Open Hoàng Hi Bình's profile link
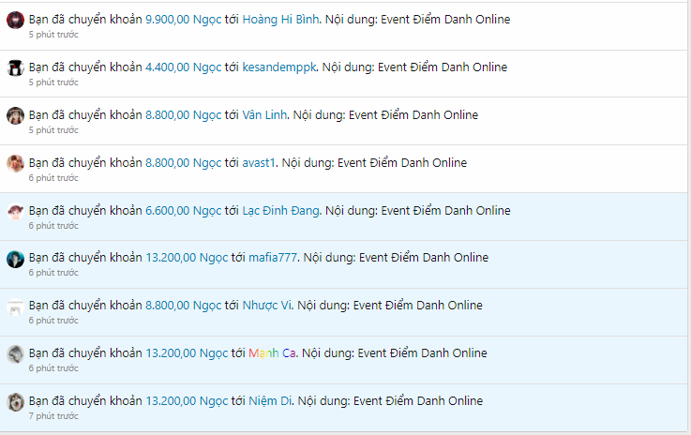The height and width of the screenshot is (435, 691). pos(280,19)
